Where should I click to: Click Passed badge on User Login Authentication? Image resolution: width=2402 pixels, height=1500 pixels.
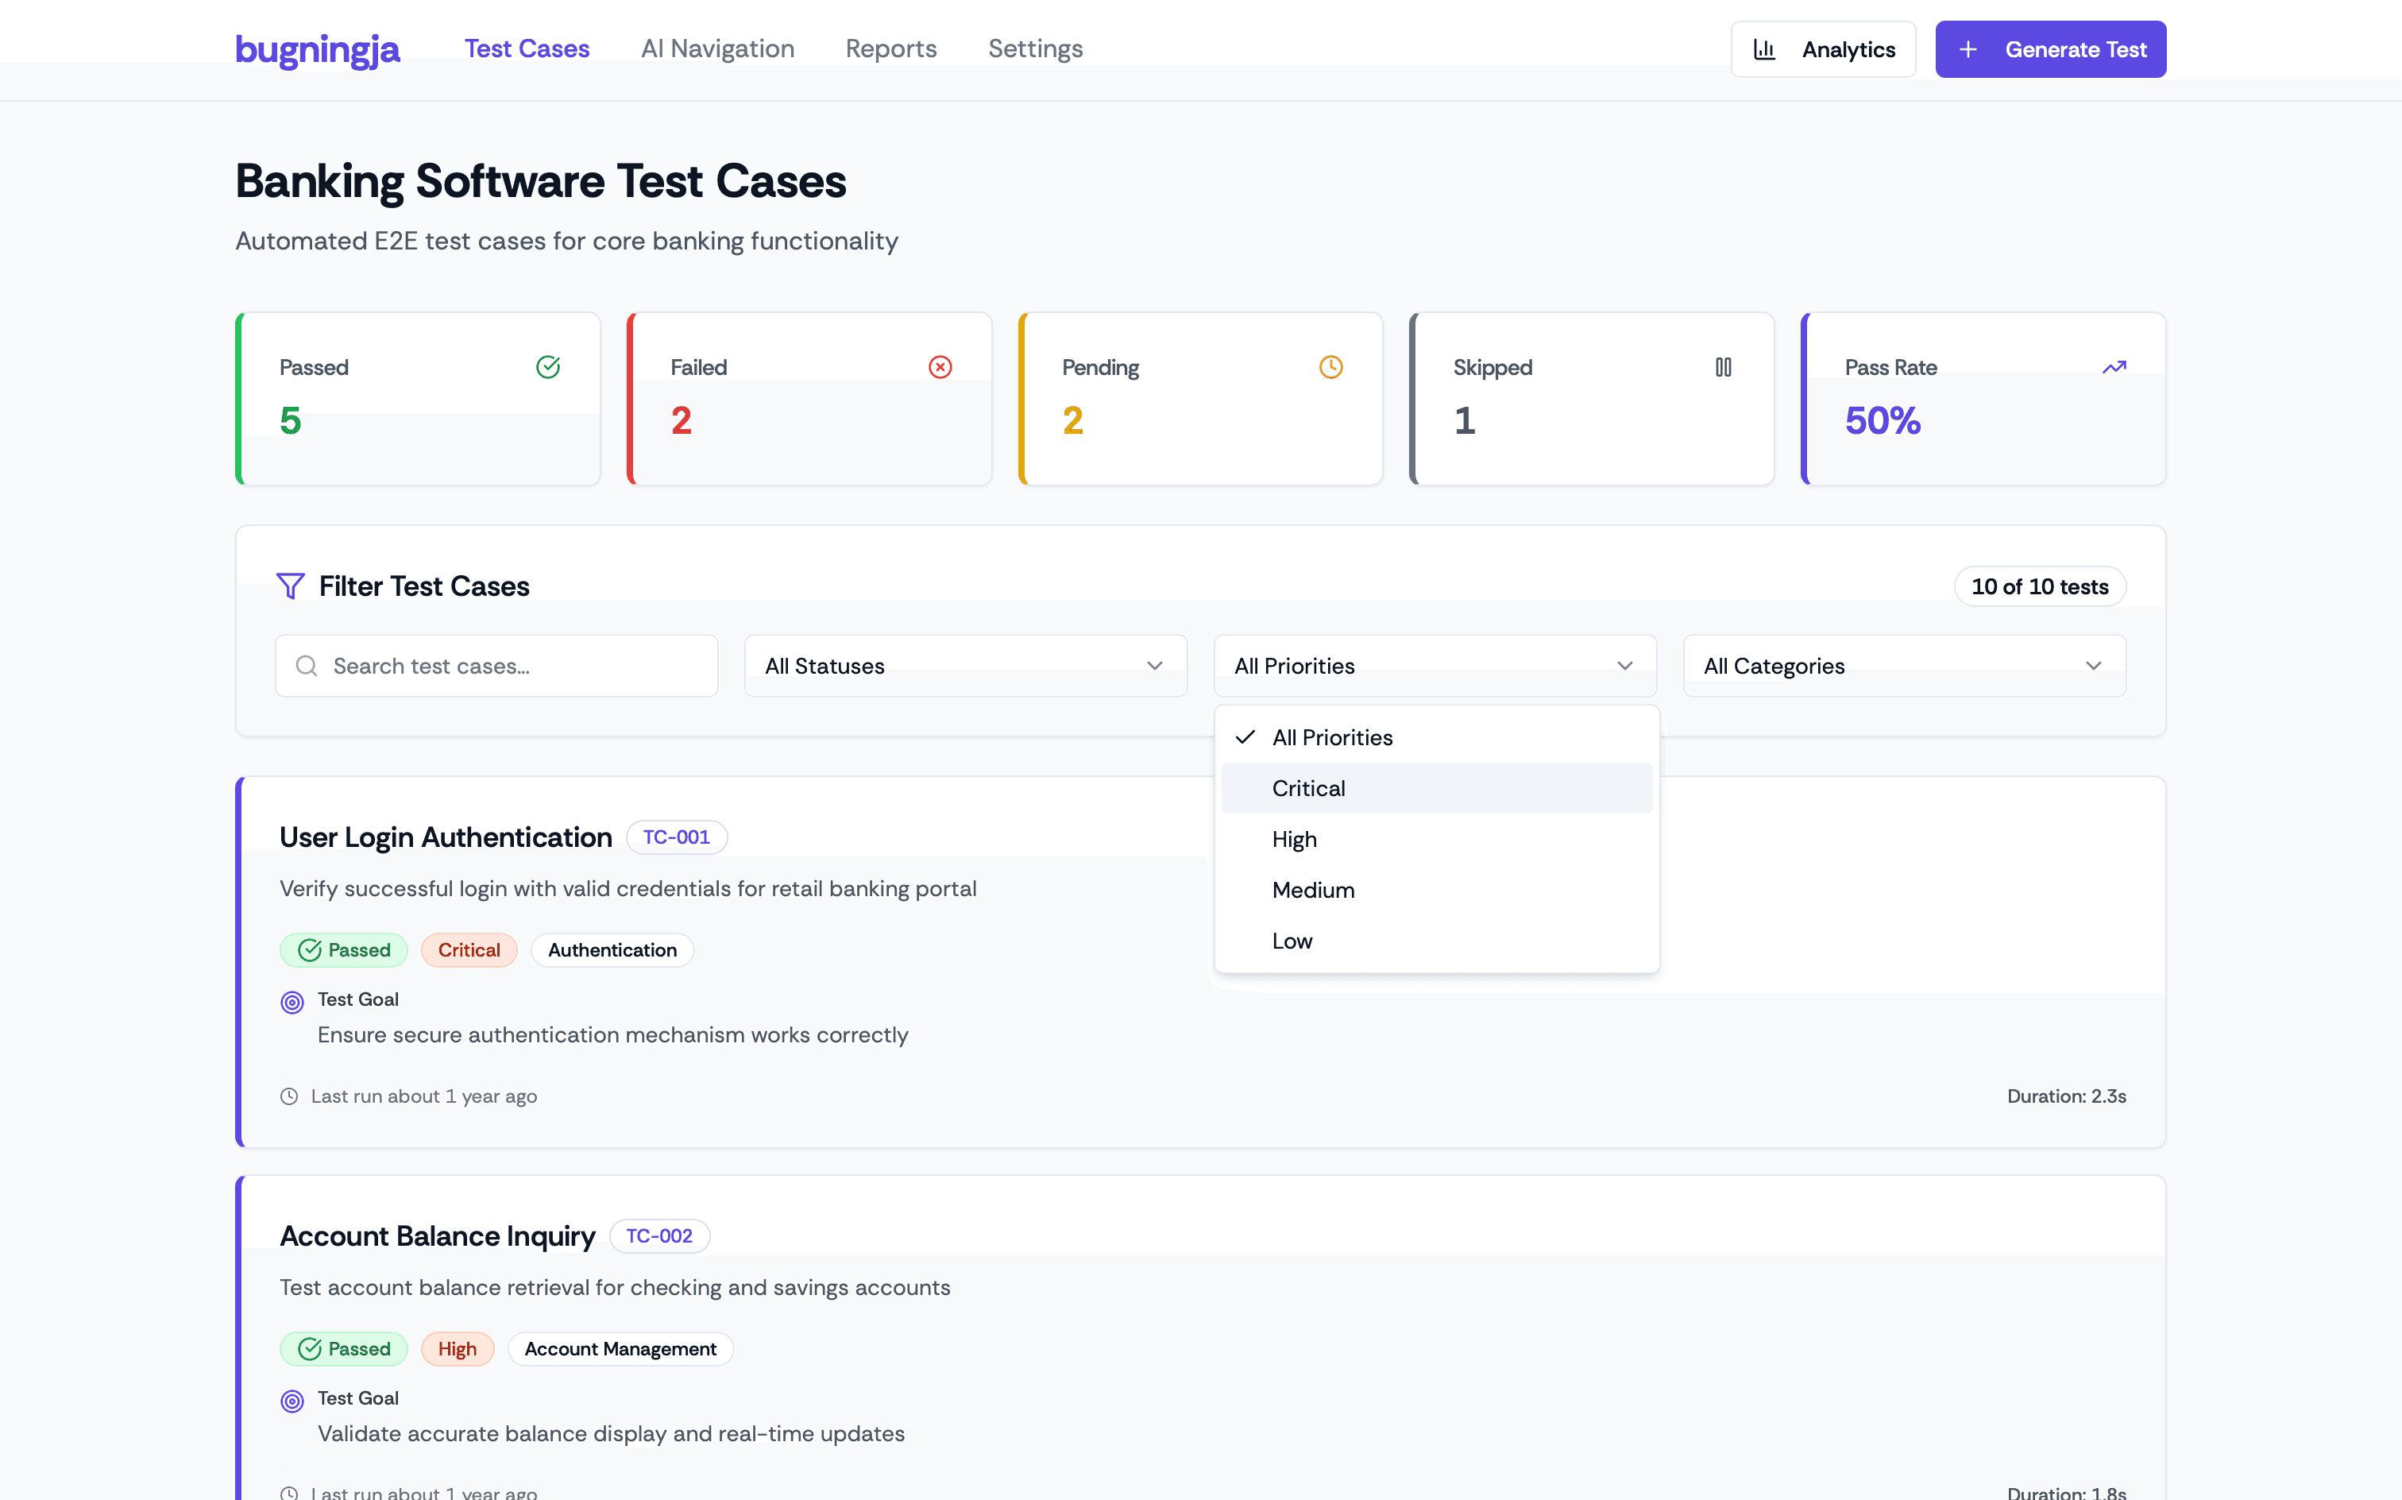[x=343, y=950]
